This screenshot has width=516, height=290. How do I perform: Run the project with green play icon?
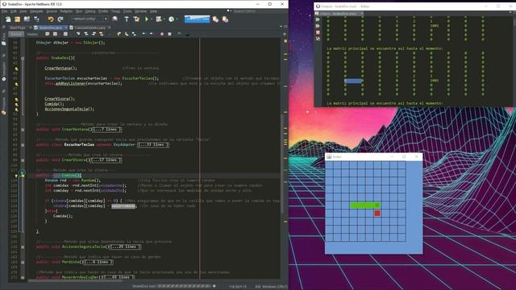147,19
